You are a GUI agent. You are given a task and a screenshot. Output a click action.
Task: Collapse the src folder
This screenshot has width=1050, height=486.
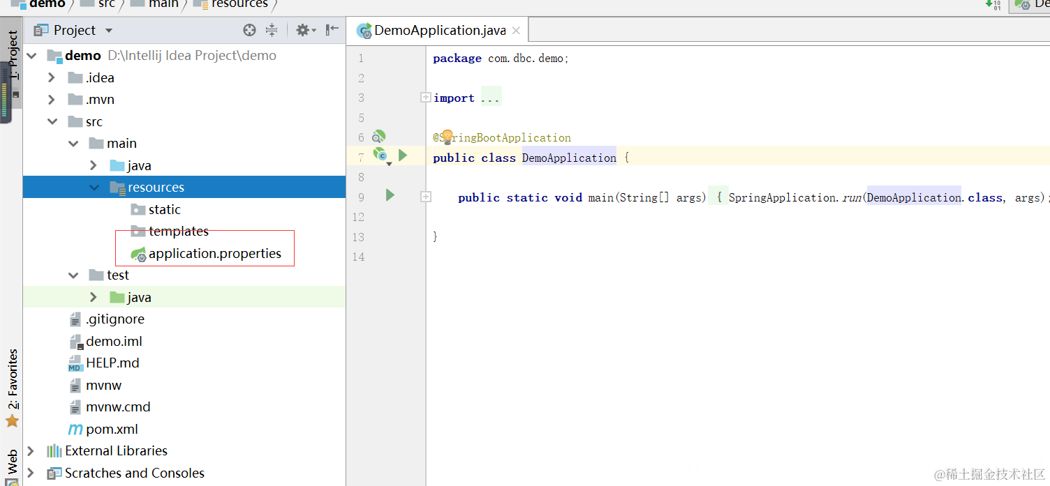52,121
